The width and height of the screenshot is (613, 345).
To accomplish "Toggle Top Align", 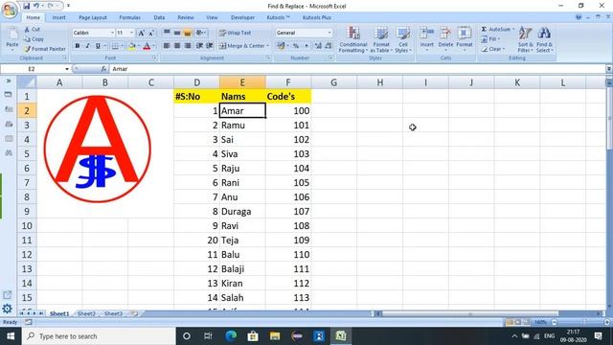I will pyautogui.click(x=167, y=33).
